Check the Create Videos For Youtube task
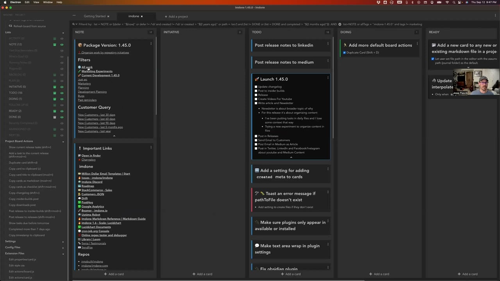Image resolution: width=500 pixels, height=281 pixels. pos(256,99)
